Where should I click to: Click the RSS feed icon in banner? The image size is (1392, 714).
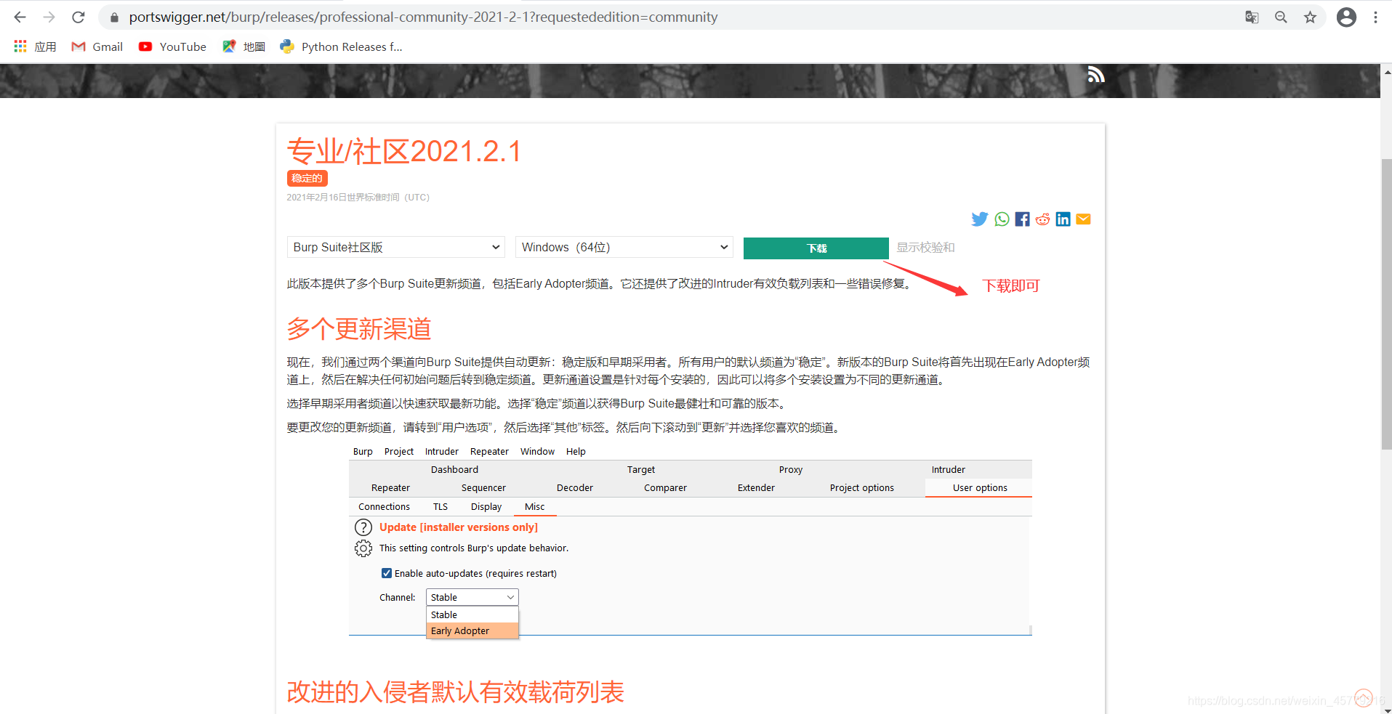point(1095,74)
